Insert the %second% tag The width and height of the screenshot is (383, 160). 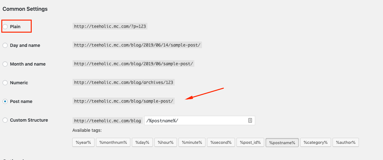click(221, 143)
